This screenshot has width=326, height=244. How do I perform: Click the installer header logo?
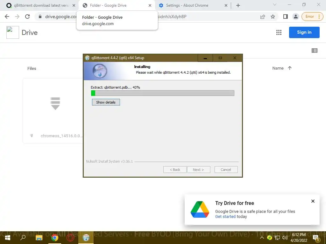pos(100,71)
